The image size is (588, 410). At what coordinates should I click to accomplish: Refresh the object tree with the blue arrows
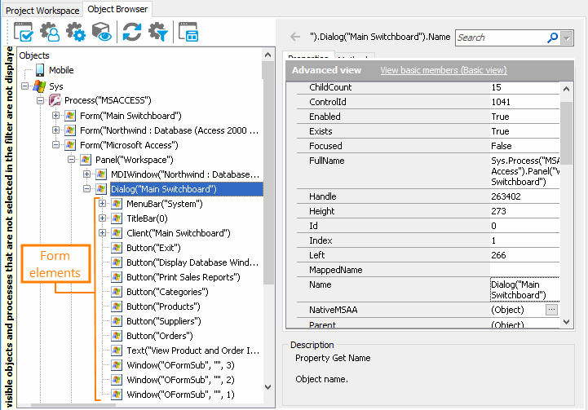(x=131, y=32)
